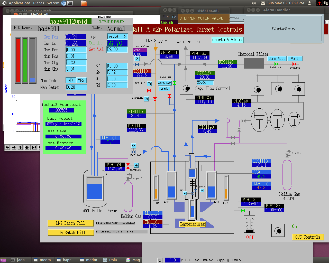
Task: Click graph pan right arrow
Action: pos(14,147)
